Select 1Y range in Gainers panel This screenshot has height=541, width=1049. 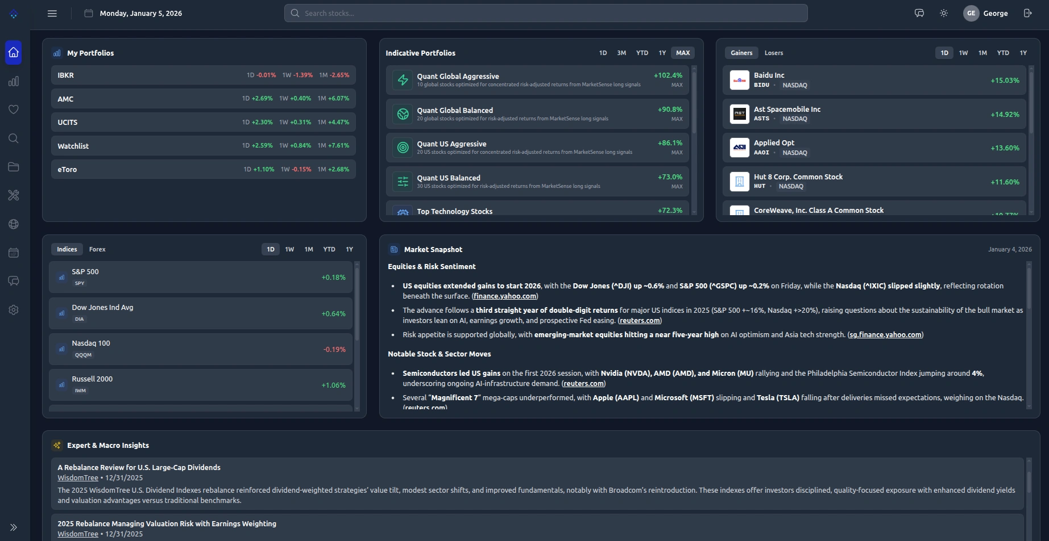click(x=1023, y=53)
